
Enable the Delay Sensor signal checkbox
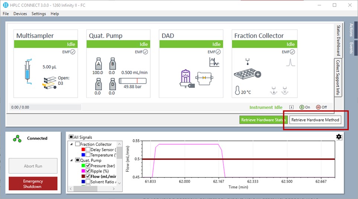click(88, 150)
